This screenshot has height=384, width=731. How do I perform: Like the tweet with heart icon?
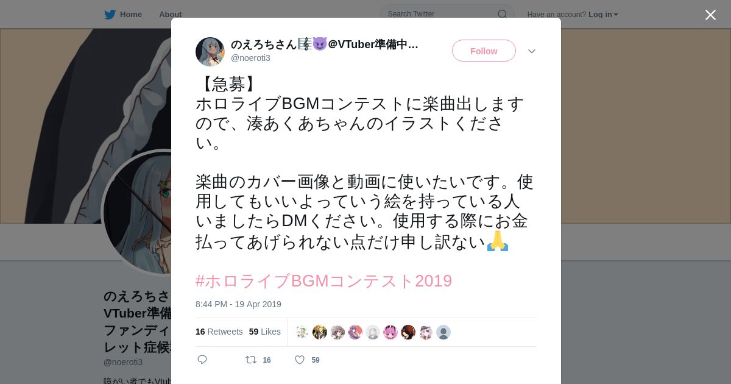pos(300,360)
